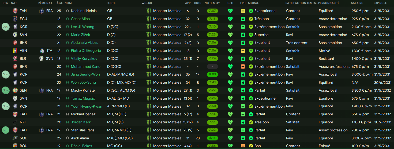Click the Tahiti flag badge for Keahinui Heinis
This screenshot has width=394, height=149.
point(15,11)
